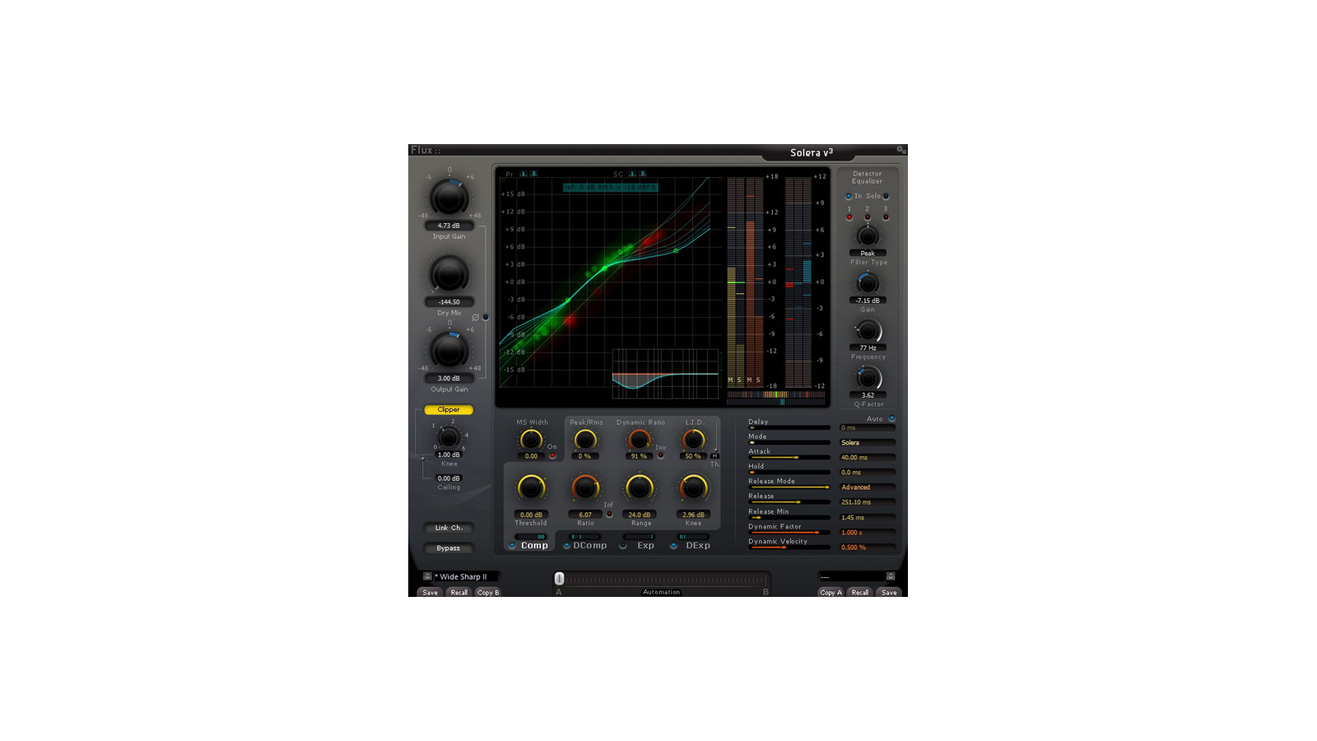
Task: Toggle the Ratio Inf LED
Action: [x=609, y=515]
